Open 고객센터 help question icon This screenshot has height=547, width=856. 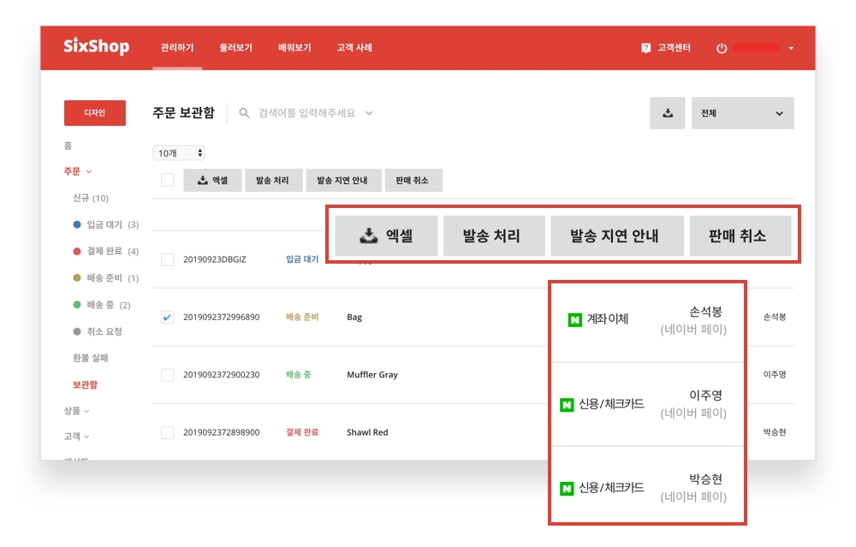[646, 48]
